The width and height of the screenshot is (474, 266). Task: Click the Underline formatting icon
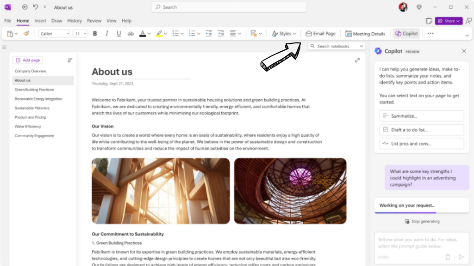(x=119, y=33)
